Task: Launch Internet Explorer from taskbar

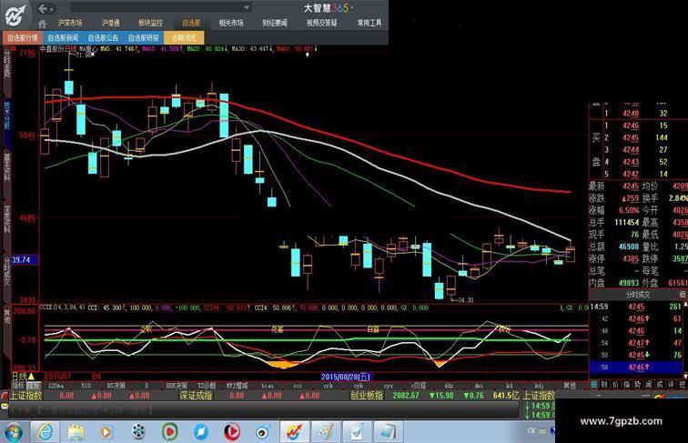Action: tap(46, 432)
